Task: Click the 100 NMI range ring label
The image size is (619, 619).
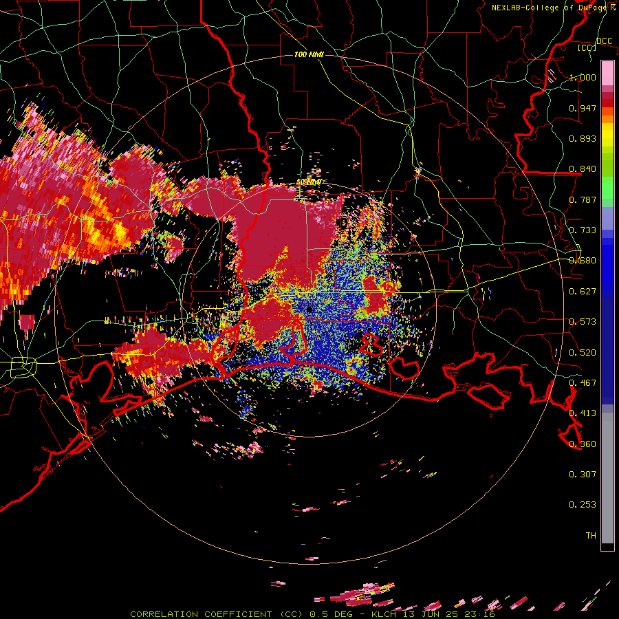Action: pyautogui.click(x=309, y=54)
